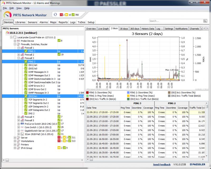Click the Firewall 2 device icon
This screenshot has height=169, width=211.
[x=22, y=55]
